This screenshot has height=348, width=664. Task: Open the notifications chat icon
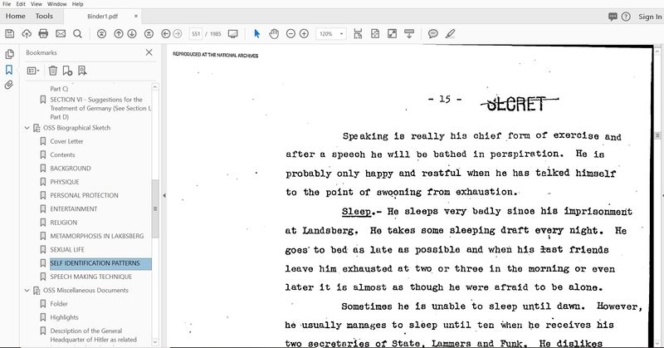[613, 17]
